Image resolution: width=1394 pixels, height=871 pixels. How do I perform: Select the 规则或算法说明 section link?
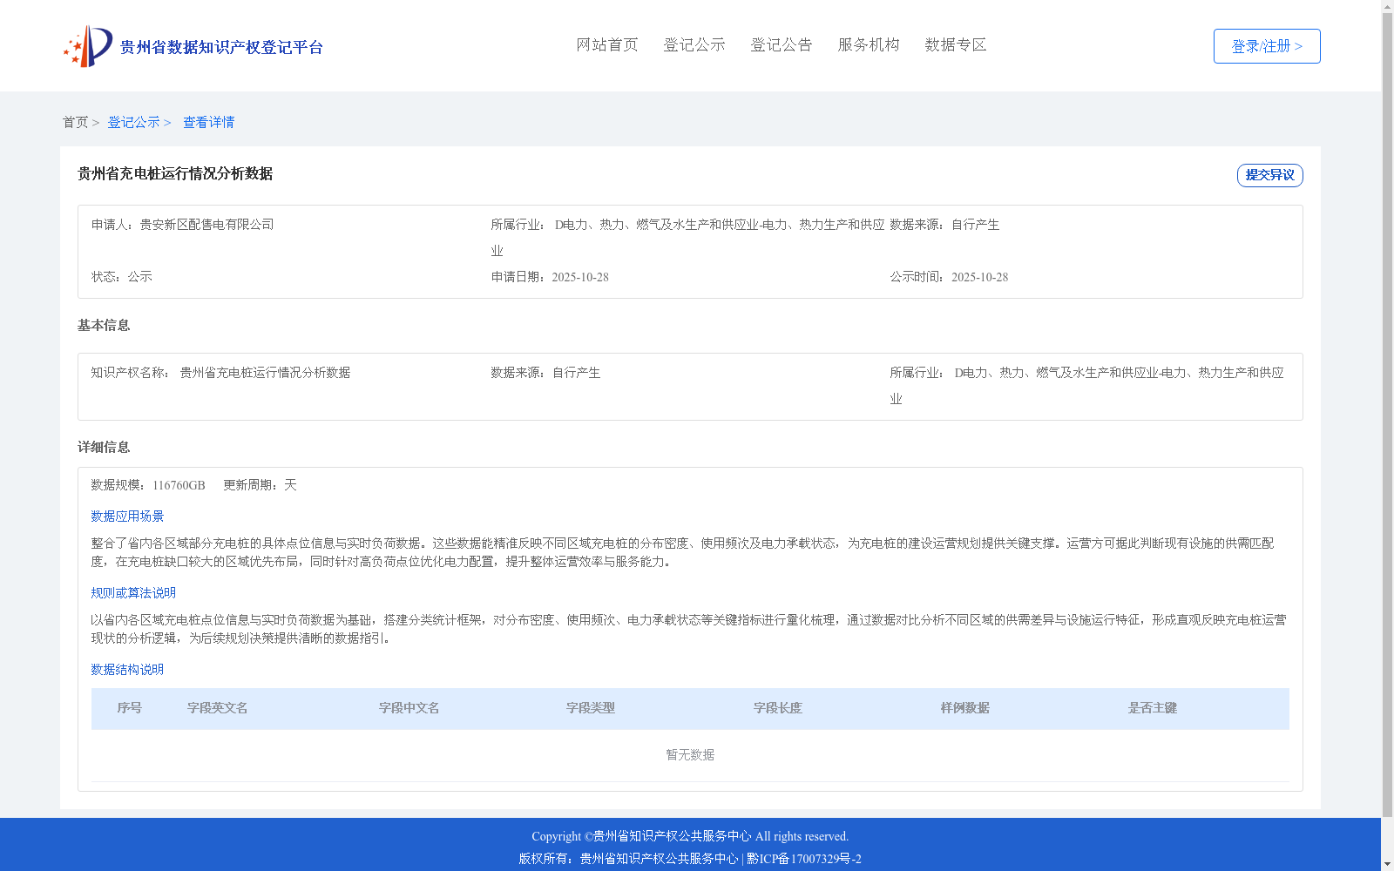point(132,592)
